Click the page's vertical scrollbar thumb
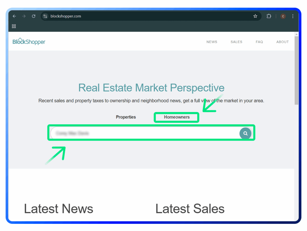This screenshot has width=307, height=231. tap(296, 69)
